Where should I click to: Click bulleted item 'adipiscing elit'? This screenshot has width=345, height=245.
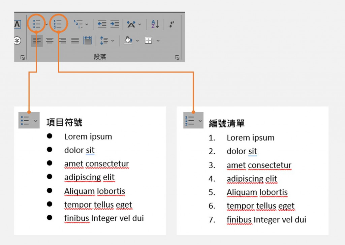point(90,177)
